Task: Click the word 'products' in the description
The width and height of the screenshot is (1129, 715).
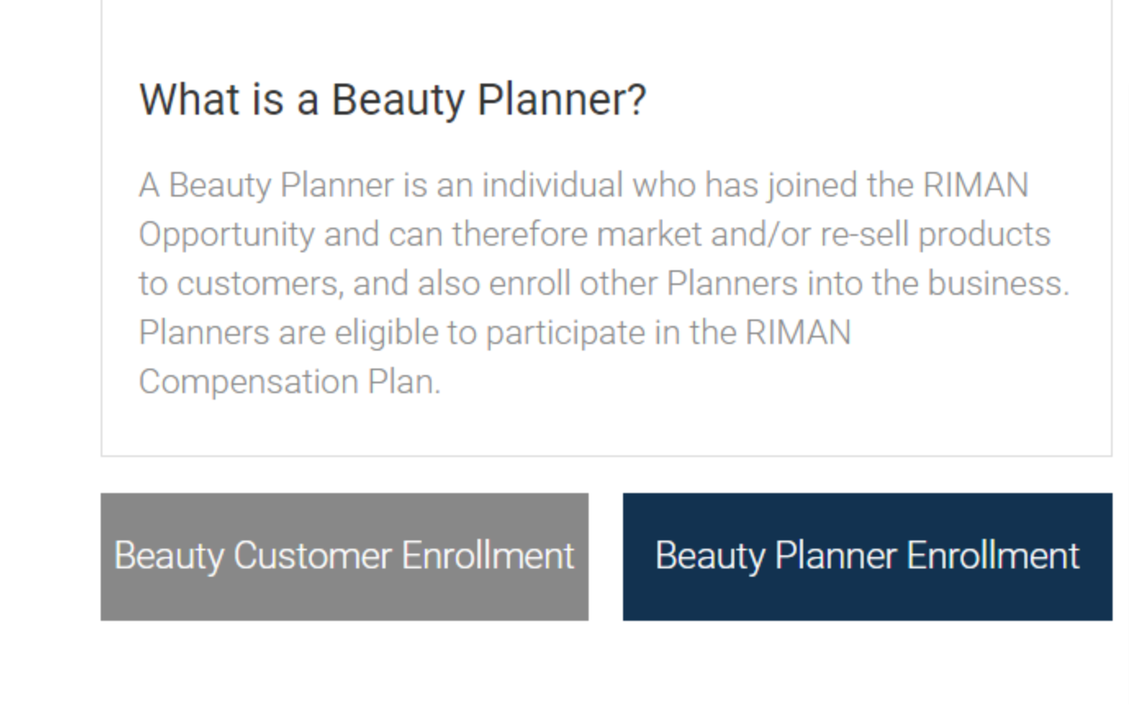Action: coord(984,235)
